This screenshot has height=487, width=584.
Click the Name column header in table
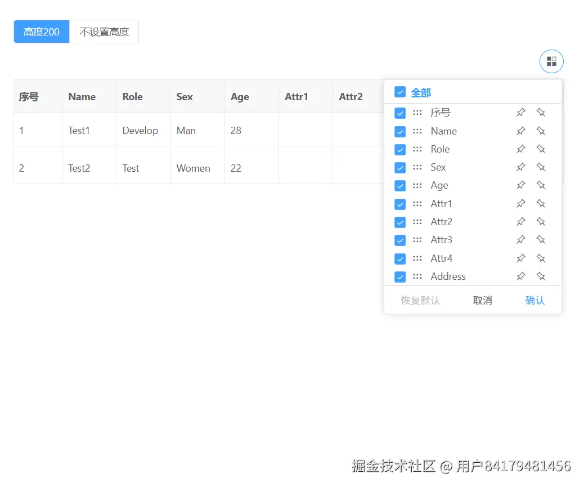82,97
